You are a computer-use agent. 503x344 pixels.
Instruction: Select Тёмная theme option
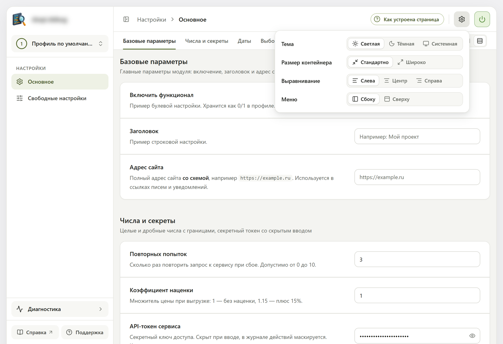(x=401, y=44)
